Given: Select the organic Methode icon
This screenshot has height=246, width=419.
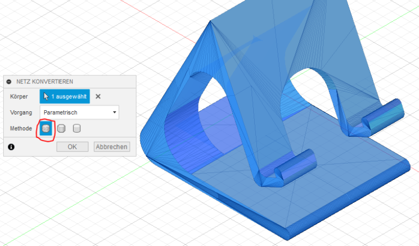Looking at the screenshot, I should pyautogui.click(x=77, y=129).
